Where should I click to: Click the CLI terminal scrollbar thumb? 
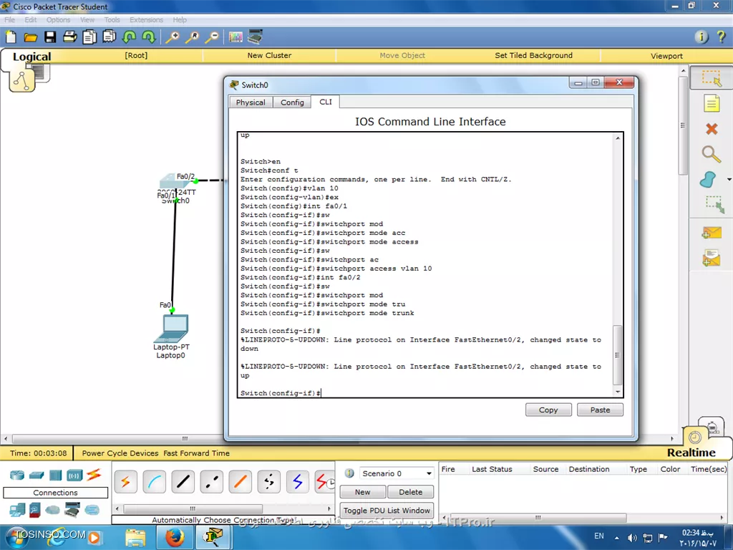[x=618, y=355]
